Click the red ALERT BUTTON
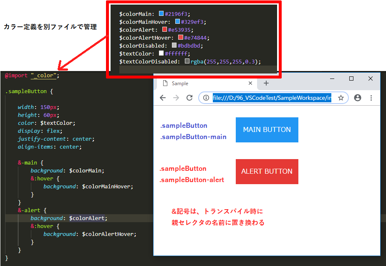 267,172
